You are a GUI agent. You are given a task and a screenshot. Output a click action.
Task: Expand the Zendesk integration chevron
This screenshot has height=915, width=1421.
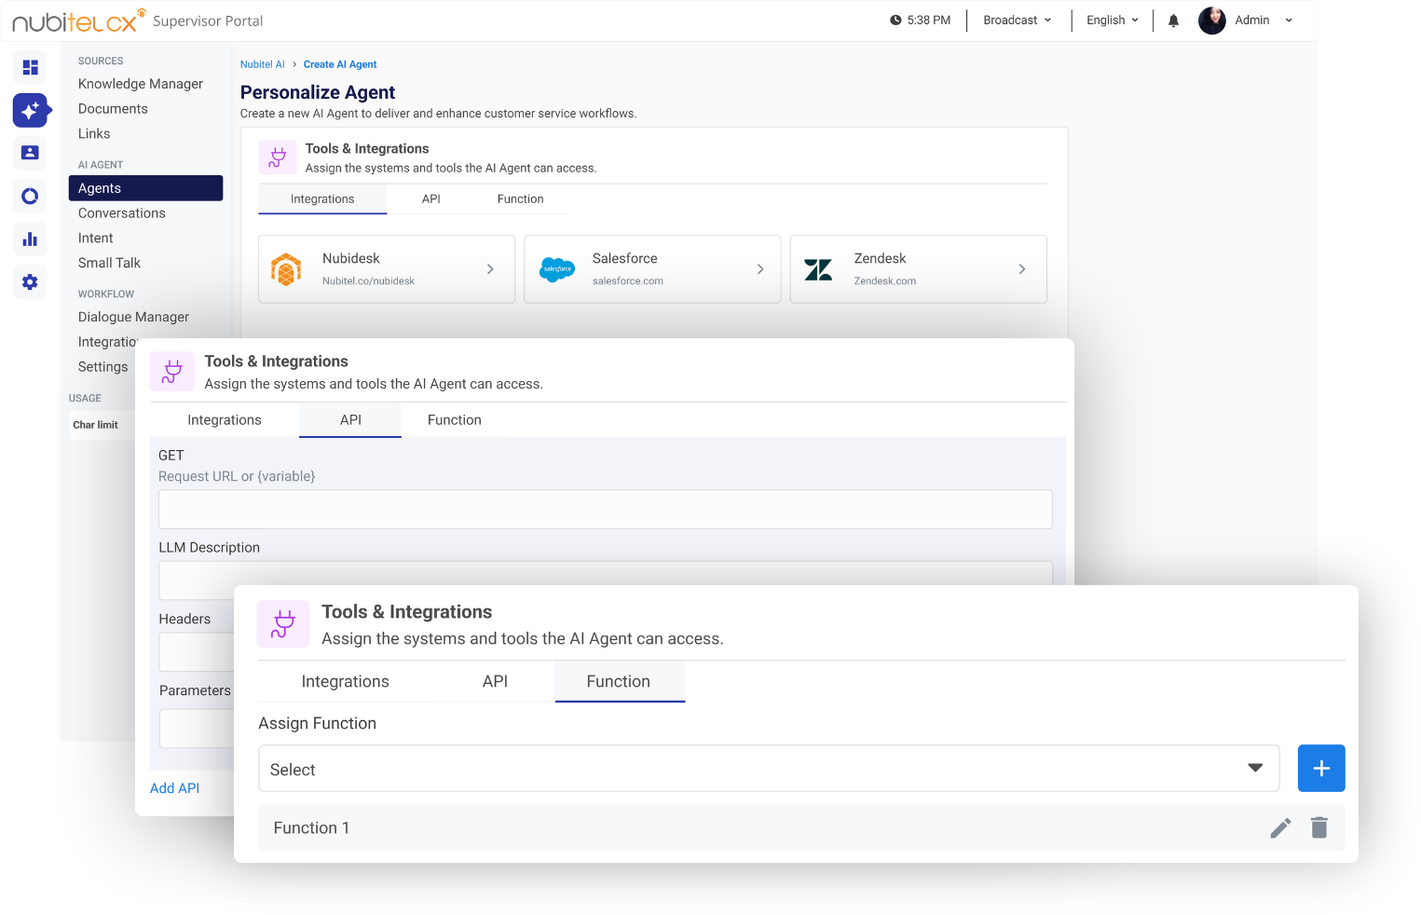[1021, 269]
